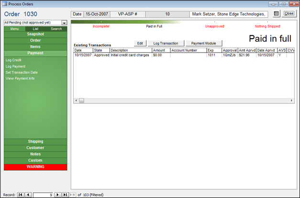Click the Edit button

click(140, 43)
